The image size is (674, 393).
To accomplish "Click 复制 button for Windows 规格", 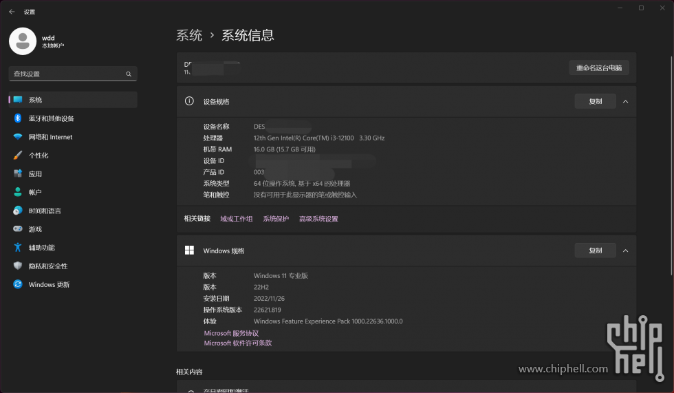I will 596,251.
